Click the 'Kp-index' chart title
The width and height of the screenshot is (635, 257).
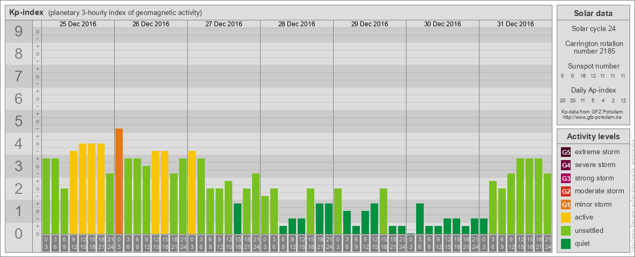point(27,12)
